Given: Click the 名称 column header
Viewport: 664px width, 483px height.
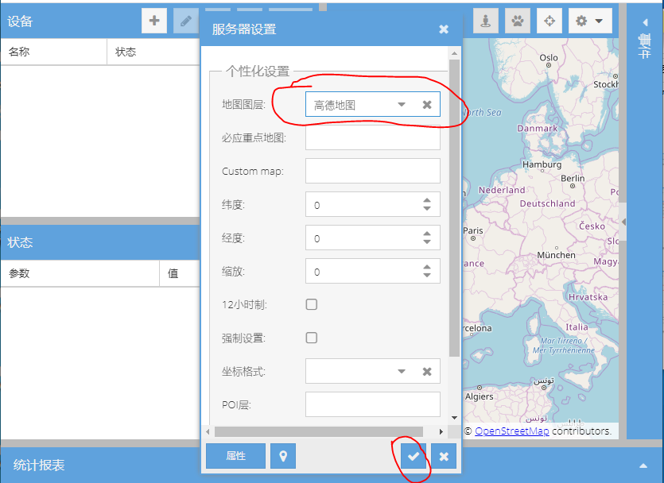Looking at the screenshot, I should 52,52.
